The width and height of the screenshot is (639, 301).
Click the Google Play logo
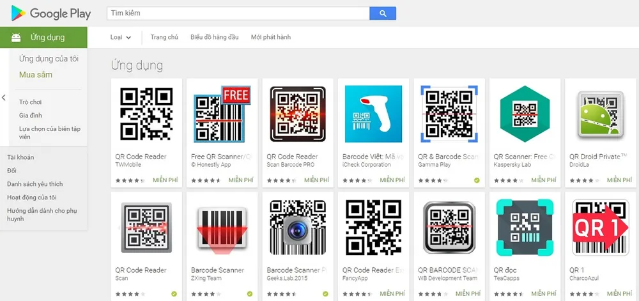point(51,13)
